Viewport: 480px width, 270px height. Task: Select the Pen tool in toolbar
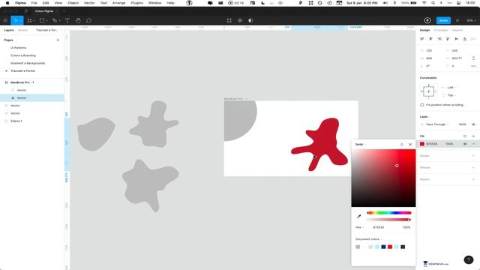pyautogui.click(x=55, y=20)
